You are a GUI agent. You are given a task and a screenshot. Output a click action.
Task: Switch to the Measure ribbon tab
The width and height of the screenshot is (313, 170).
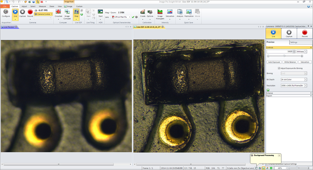(x=42, y=6)
